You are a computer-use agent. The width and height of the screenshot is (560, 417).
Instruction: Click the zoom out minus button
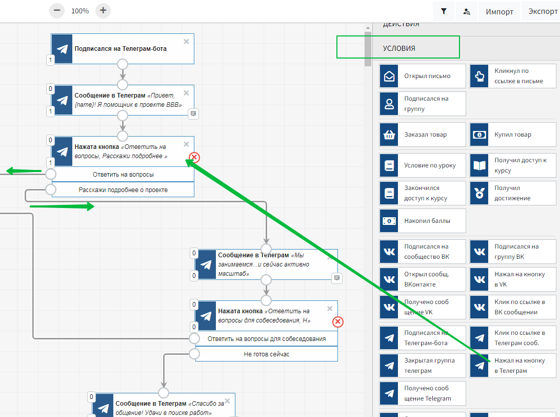56,10
